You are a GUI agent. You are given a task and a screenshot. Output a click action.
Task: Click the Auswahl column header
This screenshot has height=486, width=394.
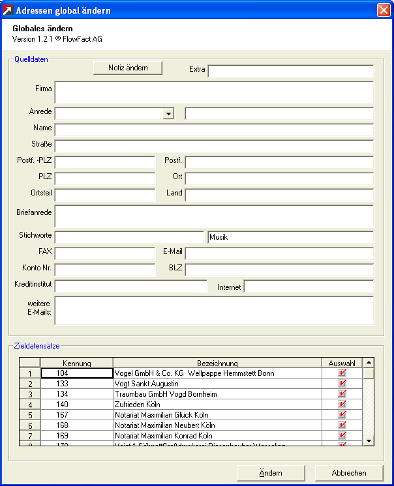pos(342,363)
